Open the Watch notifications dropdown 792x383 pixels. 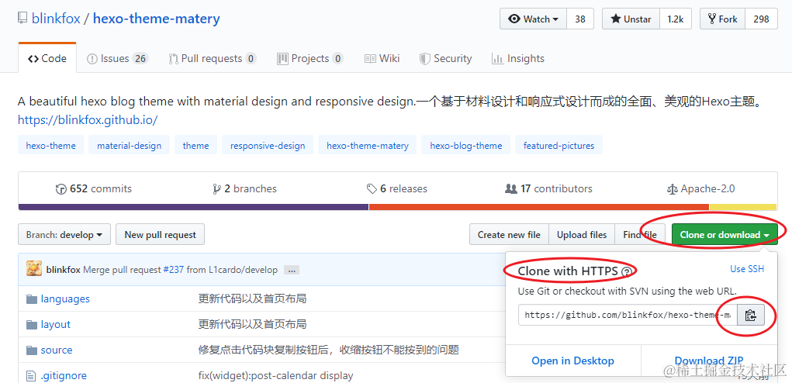(x=534, y=19)
